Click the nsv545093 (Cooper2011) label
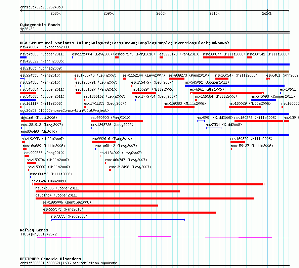The height and width of the screenshot is (268, 299). (x=273, y=96)
